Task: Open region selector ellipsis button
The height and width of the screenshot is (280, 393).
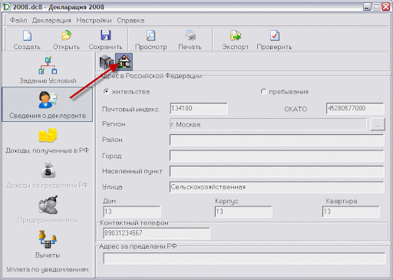Action: pos(378,125)
